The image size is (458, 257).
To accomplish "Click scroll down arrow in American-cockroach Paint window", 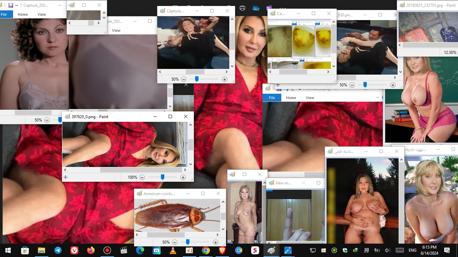I will pos(223,229).
